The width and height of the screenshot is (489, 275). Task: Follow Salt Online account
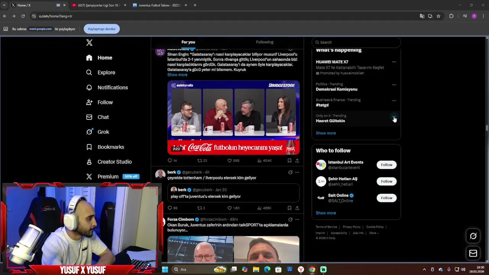pos(387,198)
